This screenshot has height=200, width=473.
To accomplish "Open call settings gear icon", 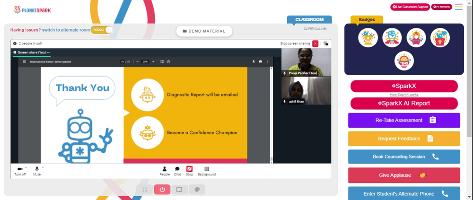I will [15, 43].
